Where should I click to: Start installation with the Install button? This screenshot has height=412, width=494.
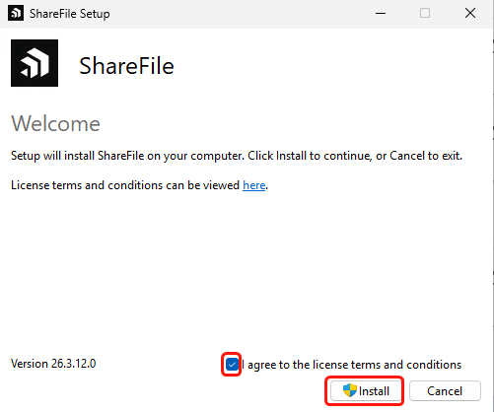(365, 391)
